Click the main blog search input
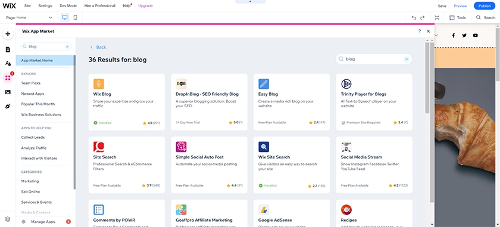500x227 pixels. (374, 59)
